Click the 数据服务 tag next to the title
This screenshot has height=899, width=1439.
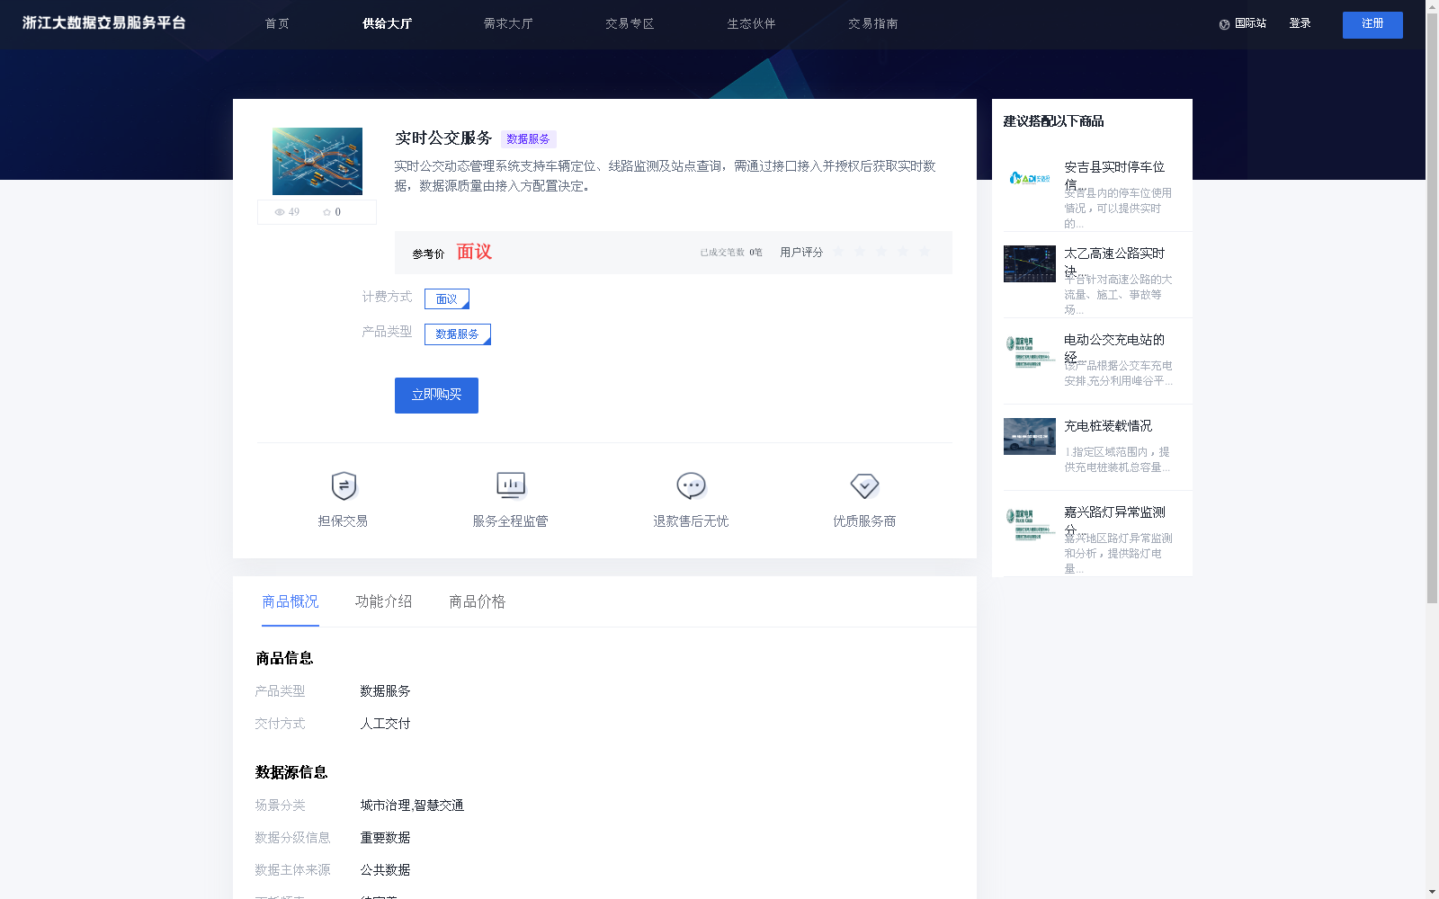click(x=529, y=139)
